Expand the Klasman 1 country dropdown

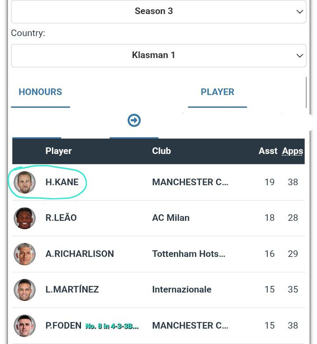(x=158, y=55)
